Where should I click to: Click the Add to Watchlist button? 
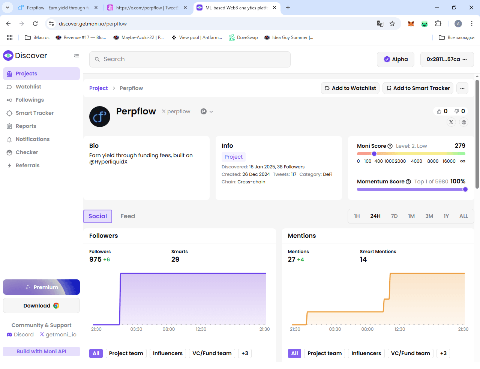(x=350, y=88)
